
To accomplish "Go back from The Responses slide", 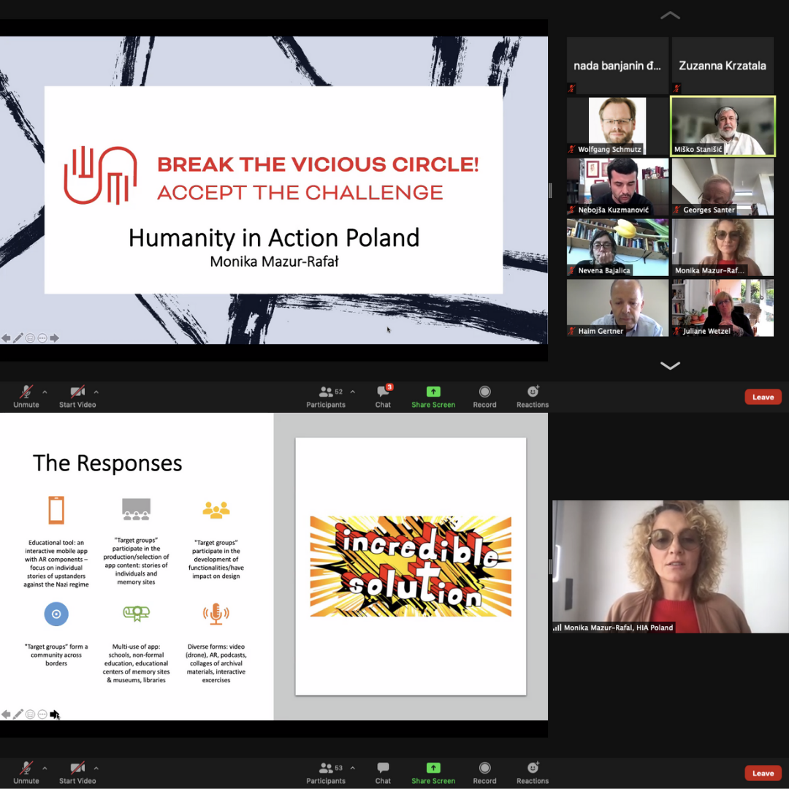I will [x=6, y=714].
